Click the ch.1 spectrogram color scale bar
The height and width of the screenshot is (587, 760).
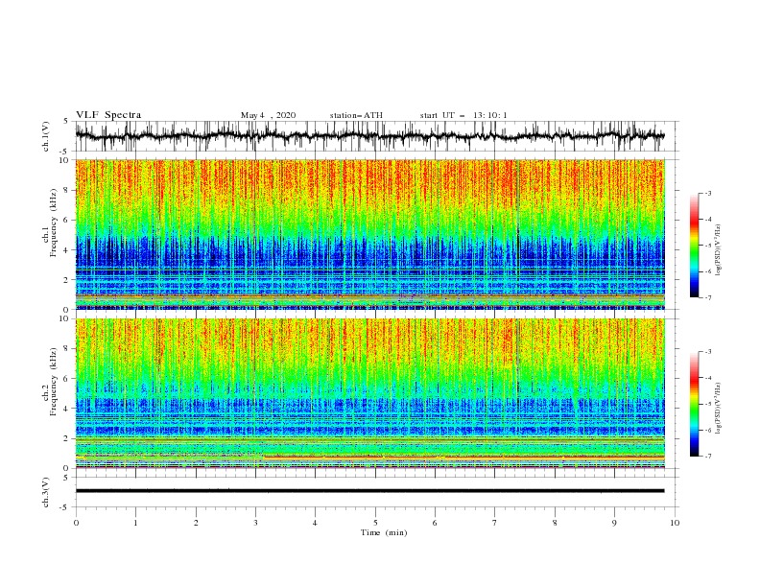[694, 246]
